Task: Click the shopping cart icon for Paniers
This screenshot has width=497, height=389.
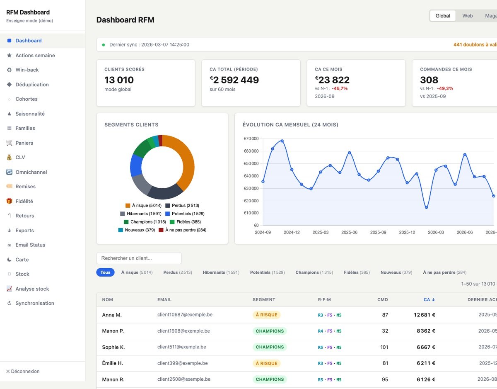Action: tap(9, 143)
